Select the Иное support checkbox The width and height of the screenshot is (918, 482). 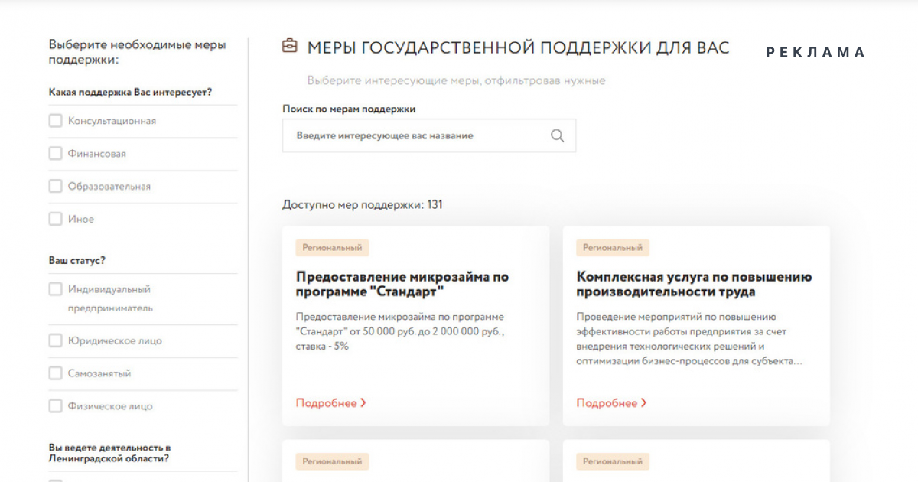pyautogui.click(x=55, y=220)
